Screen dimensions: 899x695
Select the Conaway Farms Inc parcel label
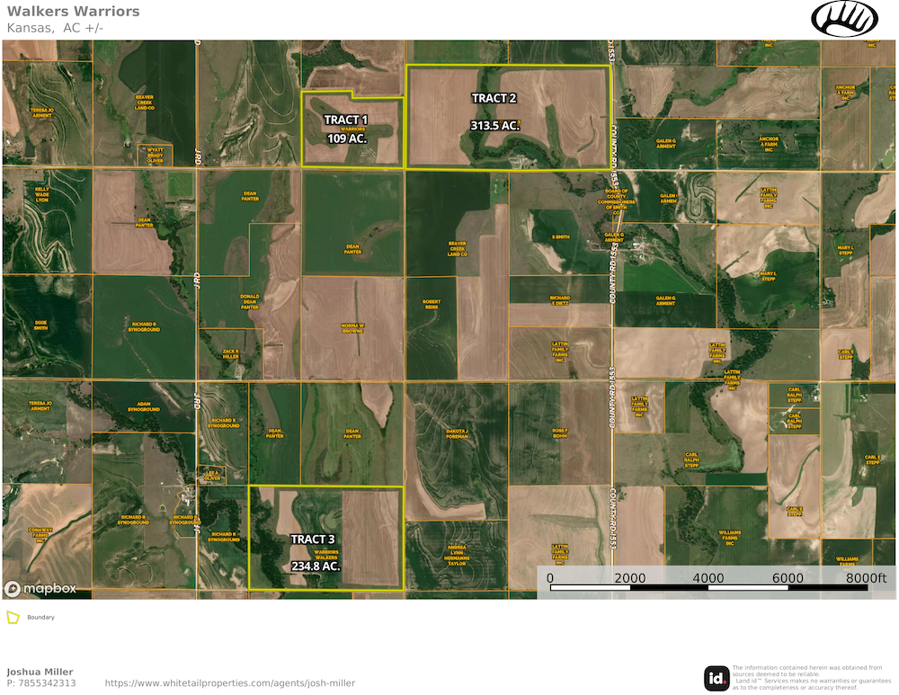40,534
